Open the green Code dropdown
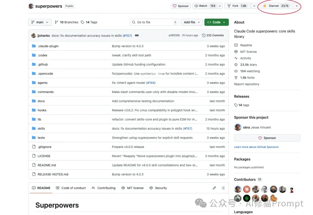The image size is (313, 215). tap(216, 22)
